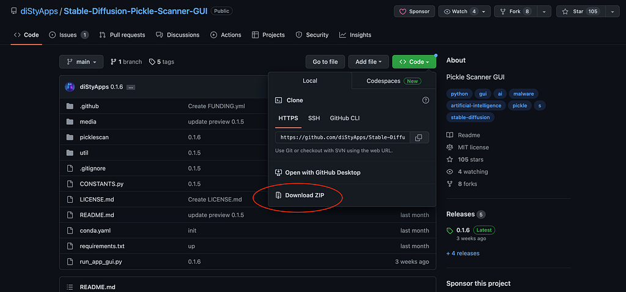This screenshot has height=292, width=626.
Task: Select the HTTPS clone option
Action: click(289, 118)
